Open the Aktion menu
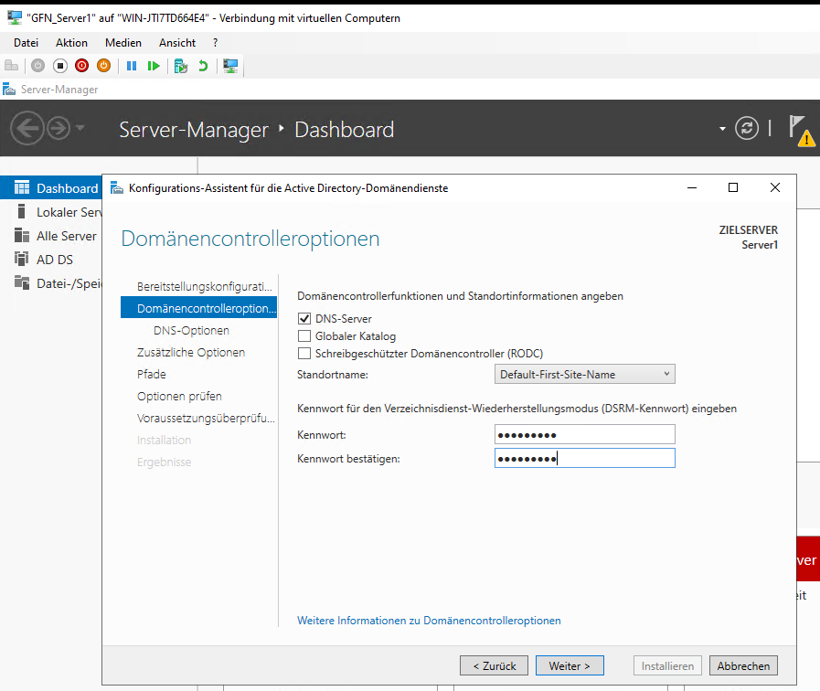Image resolution: width=820 pixels, height=691 pixels. click(x=71, y=43)
